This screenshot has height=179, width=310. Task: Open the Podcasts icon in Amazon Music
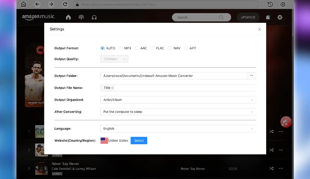[x=81, y=17]
